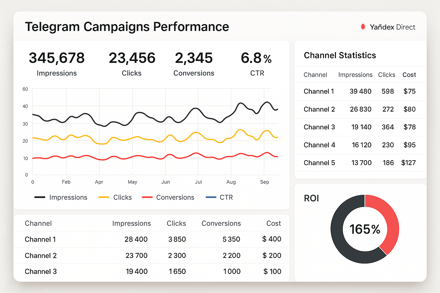Click the 165% ROI value
The image size is (440, 293).
click(365, 229)
